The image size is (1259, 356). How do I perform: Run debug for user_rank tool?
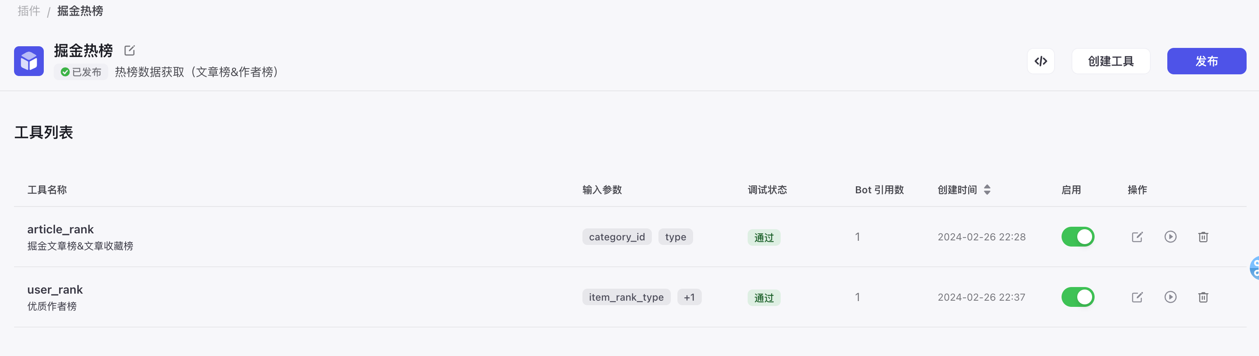coord(1170,297)
